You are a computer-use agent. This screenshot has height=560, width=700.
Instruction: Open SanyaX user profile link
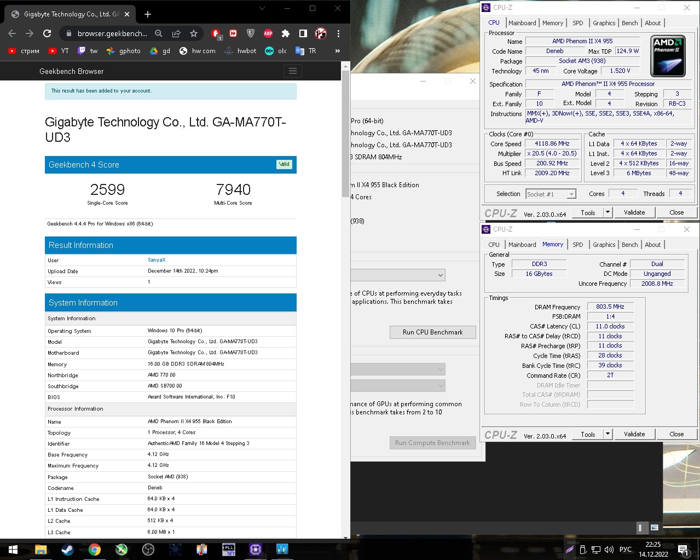tap(157, 260)
